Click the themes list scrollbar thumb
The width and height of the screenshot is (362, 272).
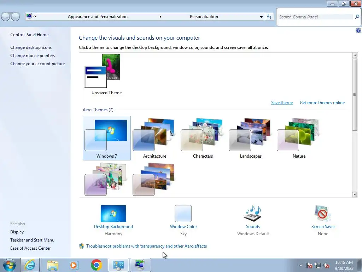355,94
